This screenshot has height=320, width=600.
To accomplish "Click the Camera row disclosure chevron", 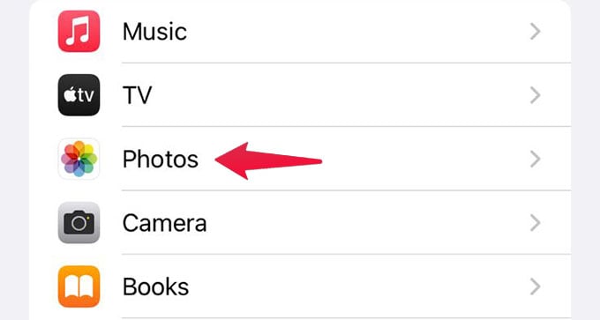I will (535, 223).
